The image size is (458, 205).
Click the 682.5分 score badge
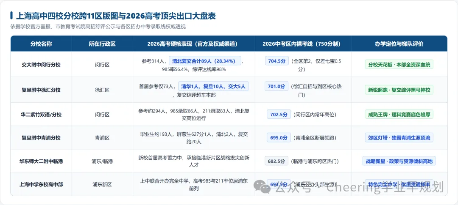pos(276,161)
